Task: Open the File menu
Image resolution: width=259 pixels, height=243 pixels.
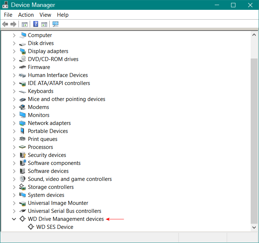Action: click(x=8, y=15)
